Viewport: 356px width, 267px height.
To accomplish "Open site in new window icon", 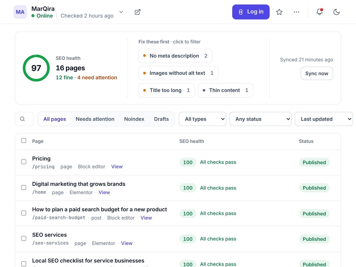I will [137, 12].
